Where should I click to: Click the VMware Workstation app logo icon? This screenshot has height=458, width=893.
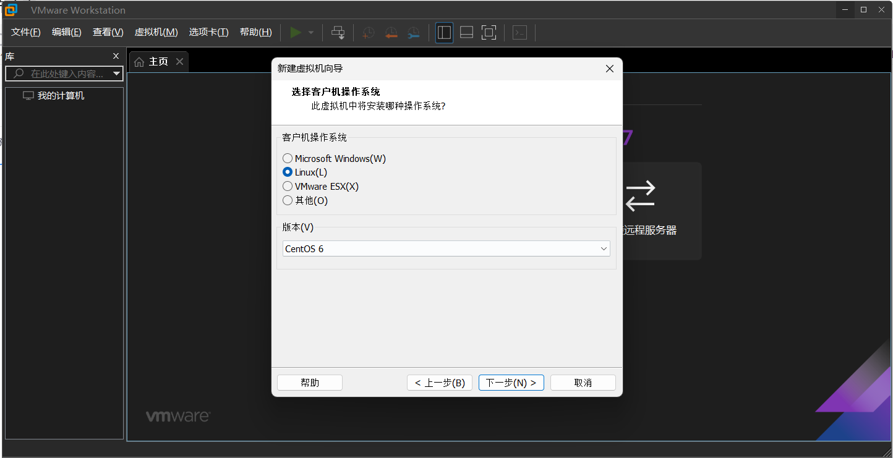click(x=11, y=10)
